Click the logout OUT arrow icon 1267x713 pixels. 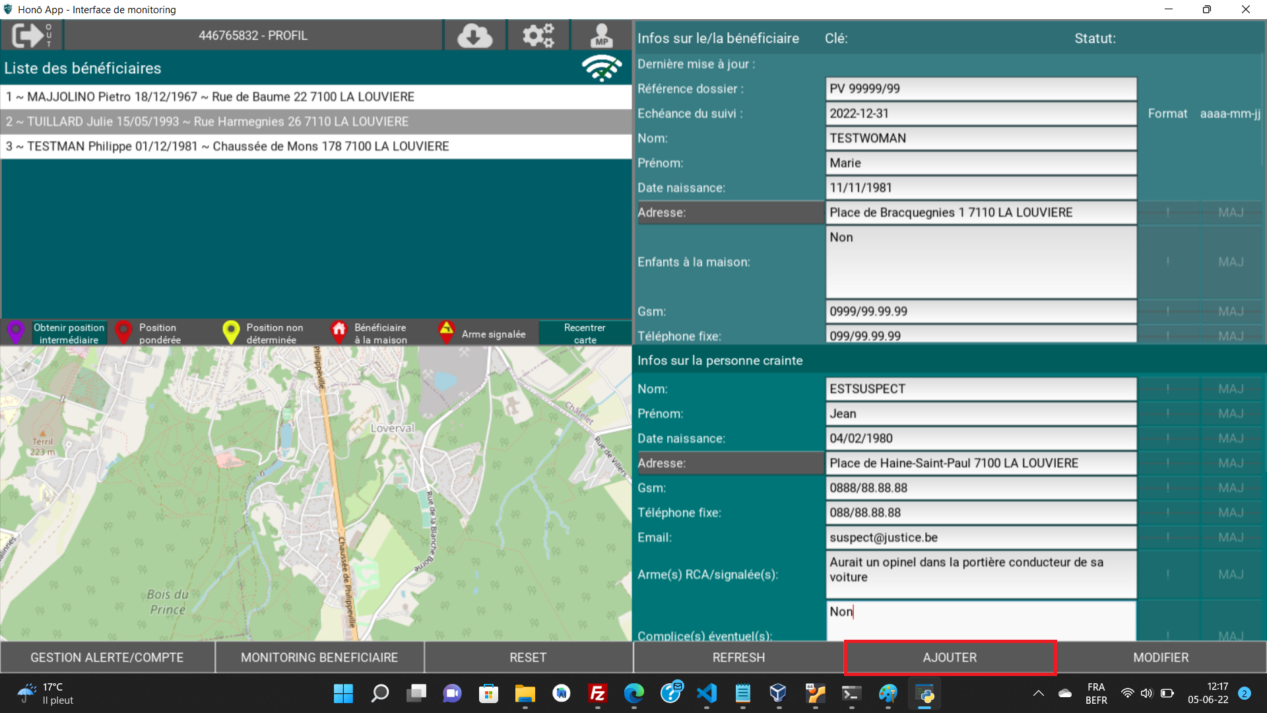tap(31, 35)
